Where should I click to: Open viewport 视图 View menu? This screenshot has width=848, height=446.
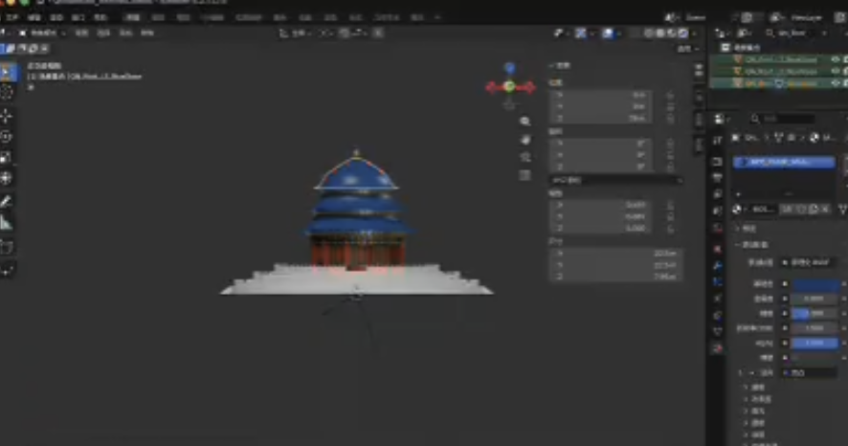point(81,33)
